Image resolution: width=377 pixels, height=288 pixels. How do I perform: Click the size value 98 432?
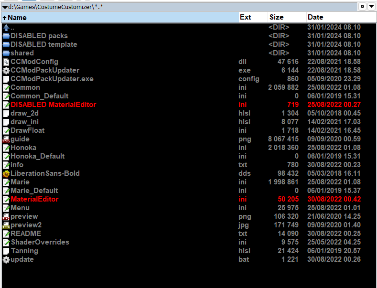[288, 173]
